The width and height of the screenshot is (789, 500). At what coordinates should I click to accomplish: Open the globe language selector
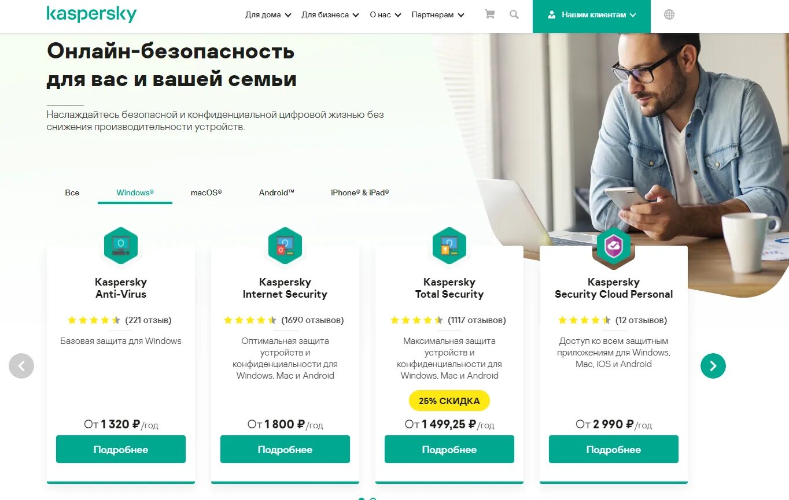[669, 14]
